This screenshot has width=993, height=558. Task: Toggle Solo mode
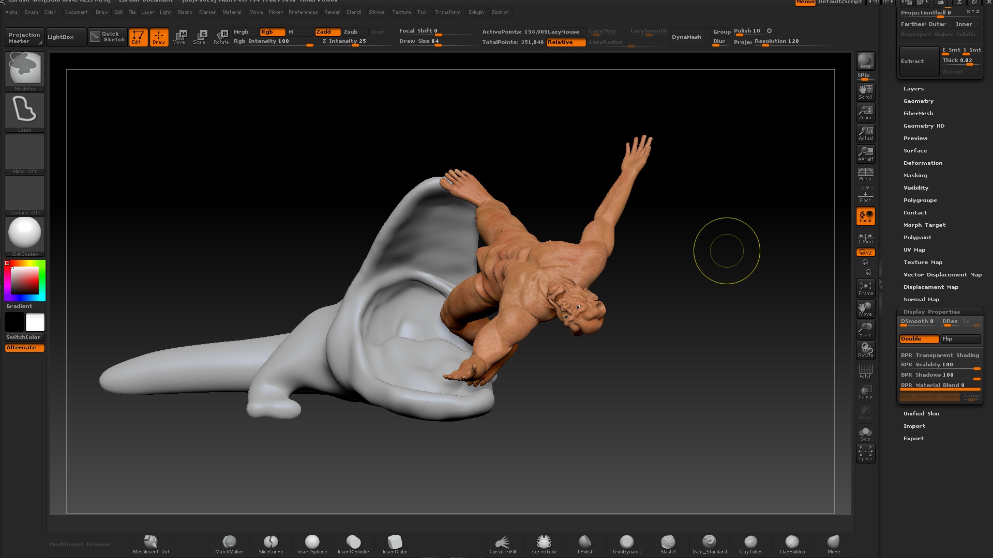865,433
